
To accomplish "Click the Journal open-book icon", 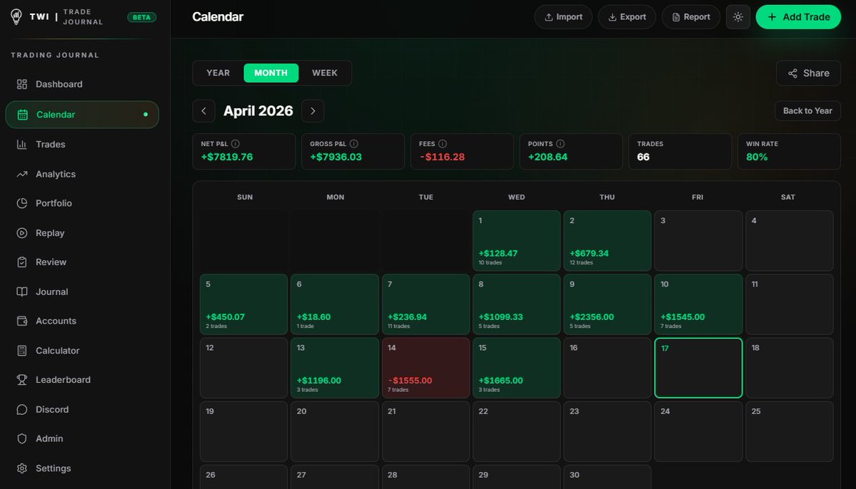I will [22, 292].
